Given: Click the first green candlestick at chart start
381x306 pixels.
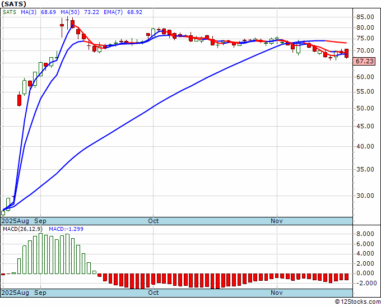Looking at the screenshot, I should click(3, 213).
